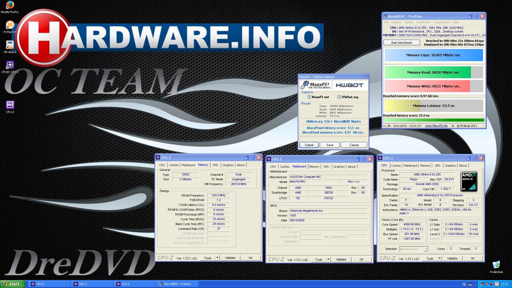The image size is (512, 288).
Task: Click the motherboard model M4A78 PRO field
Action: [x=314, y=182]
